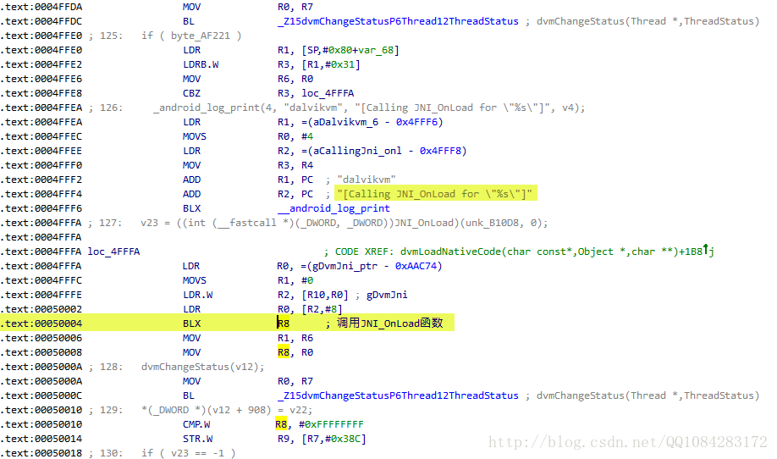Image resolution: width=777 pixels, height=459 pixels.
Task: Click the __android_log_print call target
Action: tap(333, 208)
